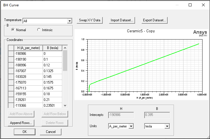This screenshot has width=210, height=139.
Task: Open the H units A_per_meter dropdown
Action: [x=131, y=126]
